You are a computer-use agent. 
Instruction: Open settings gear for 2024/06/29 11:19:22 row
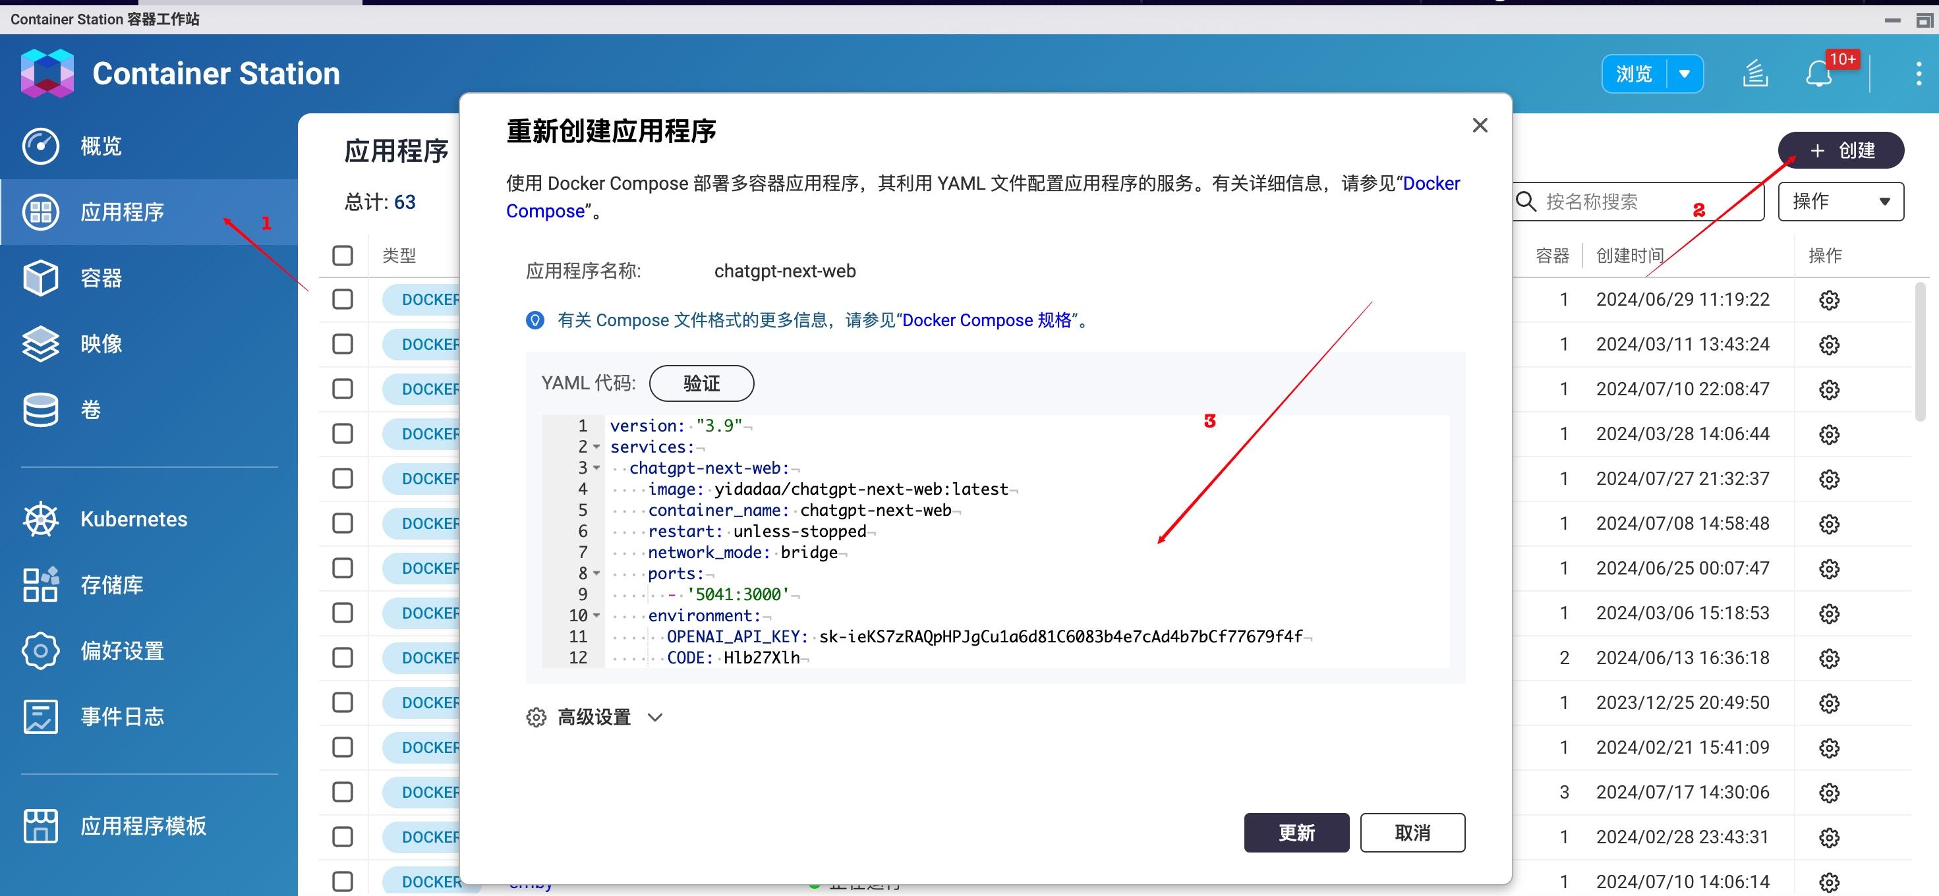pyautogui.click(x=1829, y=300)
